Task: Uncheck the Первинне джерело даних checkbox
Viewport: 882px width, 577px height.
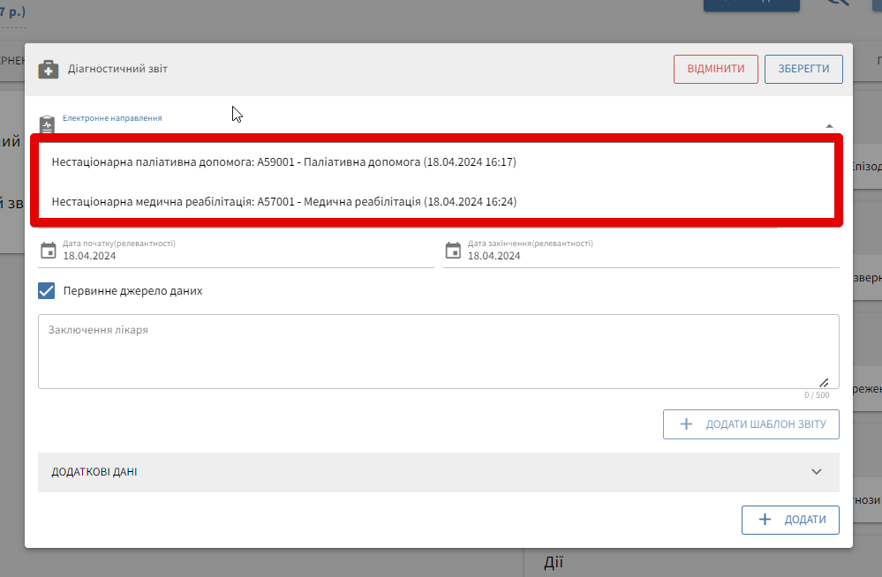Action: point(47,290)
